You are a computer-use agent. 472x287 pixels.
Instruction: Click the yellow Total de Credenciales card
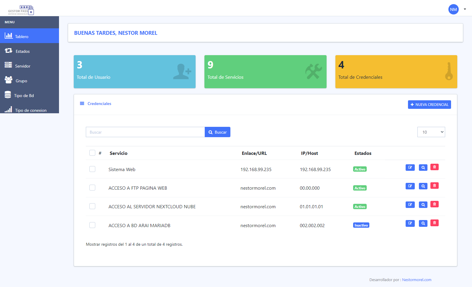(x=396, y=72)
